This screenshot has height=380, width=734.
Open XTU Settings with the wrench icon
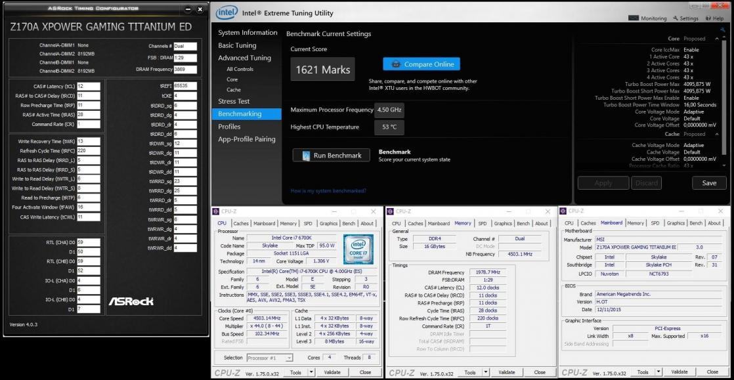point(686,18)
